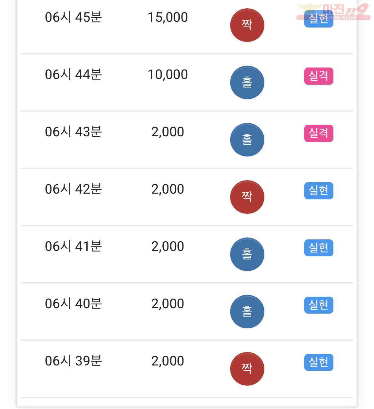Click the red 짝 circle at 06시 39분

point(247,369)
